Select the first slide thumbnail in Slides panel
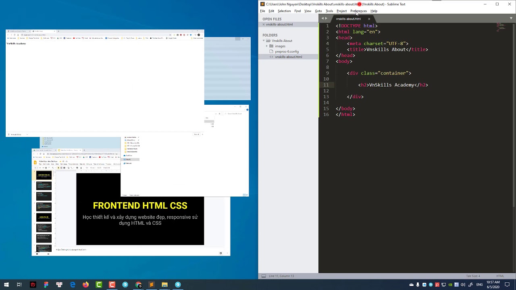Viewport: 516px width, 290px height. pyautogui.click(x=44, y=175)
